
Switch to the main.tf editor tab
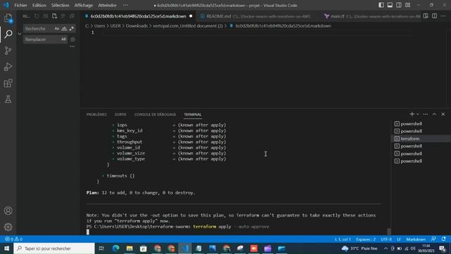coord(372,16)
